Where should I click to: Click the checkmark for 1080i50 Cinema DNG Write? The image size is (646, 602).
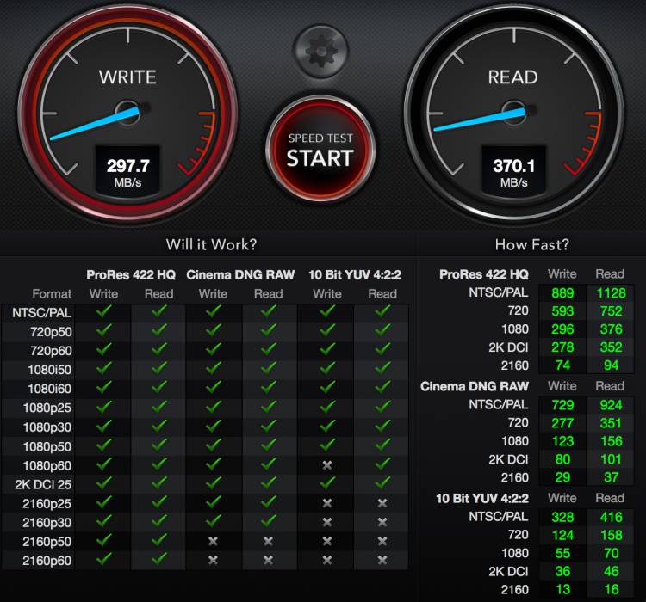click(213, 368)
